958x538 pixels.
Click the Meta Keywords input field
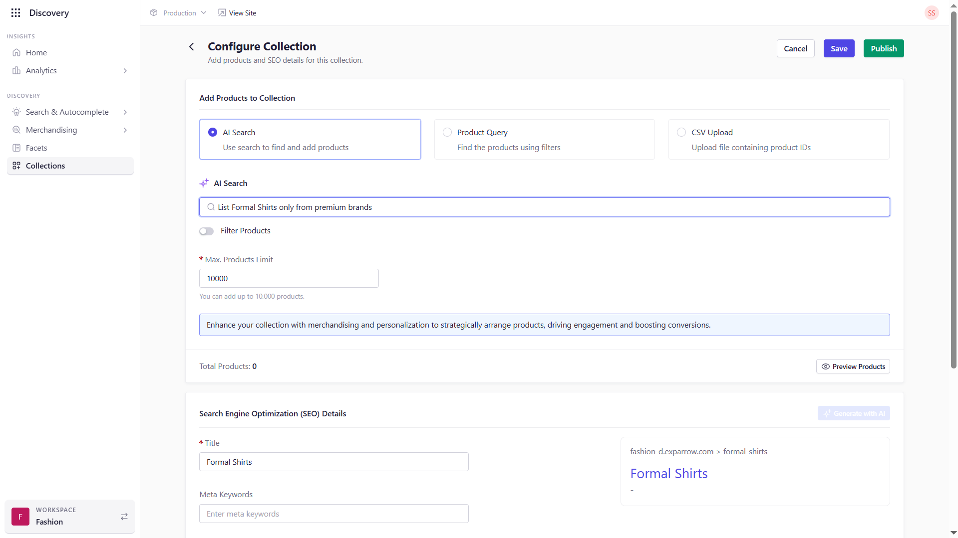point(333,514)
